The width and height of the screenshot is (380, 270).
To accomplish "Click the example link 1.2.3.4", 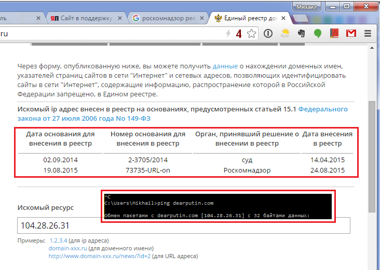I will point(58,240).
